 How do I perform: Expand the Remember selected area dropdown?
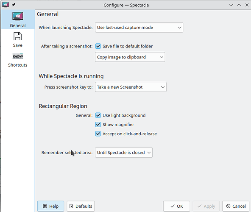[x=124, y=153]
